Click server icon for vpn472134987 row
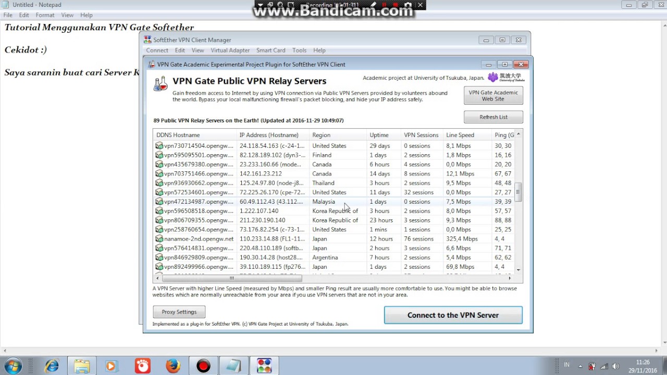The width and height of the screenshot is (667, 375). pos(159,202)
